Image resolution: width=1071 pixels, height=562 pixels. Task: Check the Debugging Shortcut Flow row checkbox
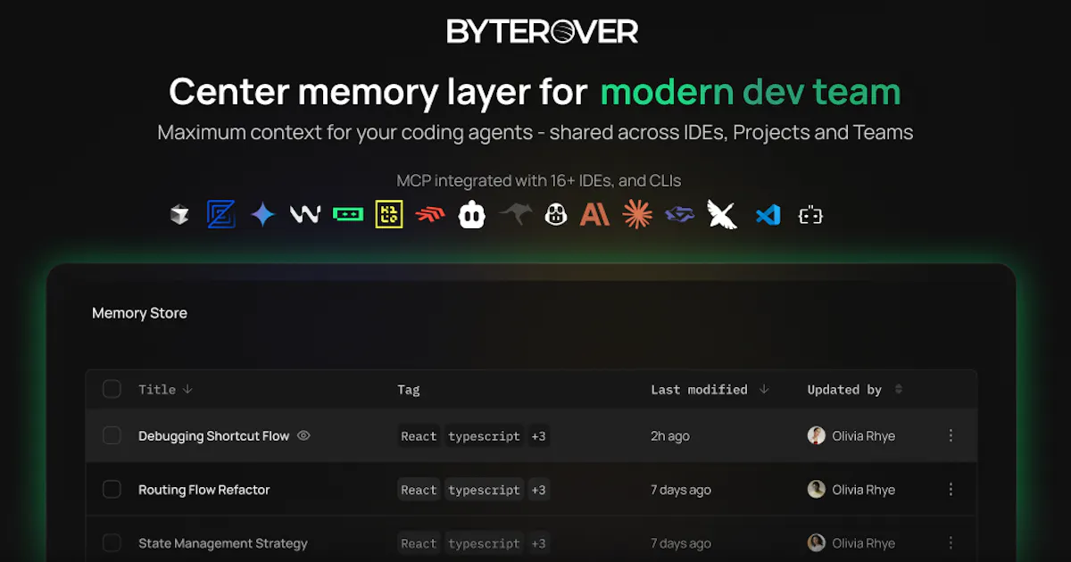pyautogui.click(x=112, y=435)
